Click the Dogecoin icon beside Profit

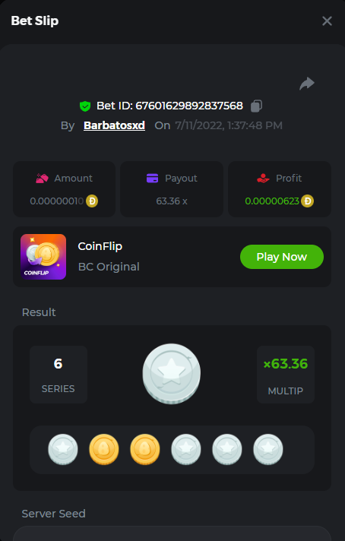pos(307,201)
